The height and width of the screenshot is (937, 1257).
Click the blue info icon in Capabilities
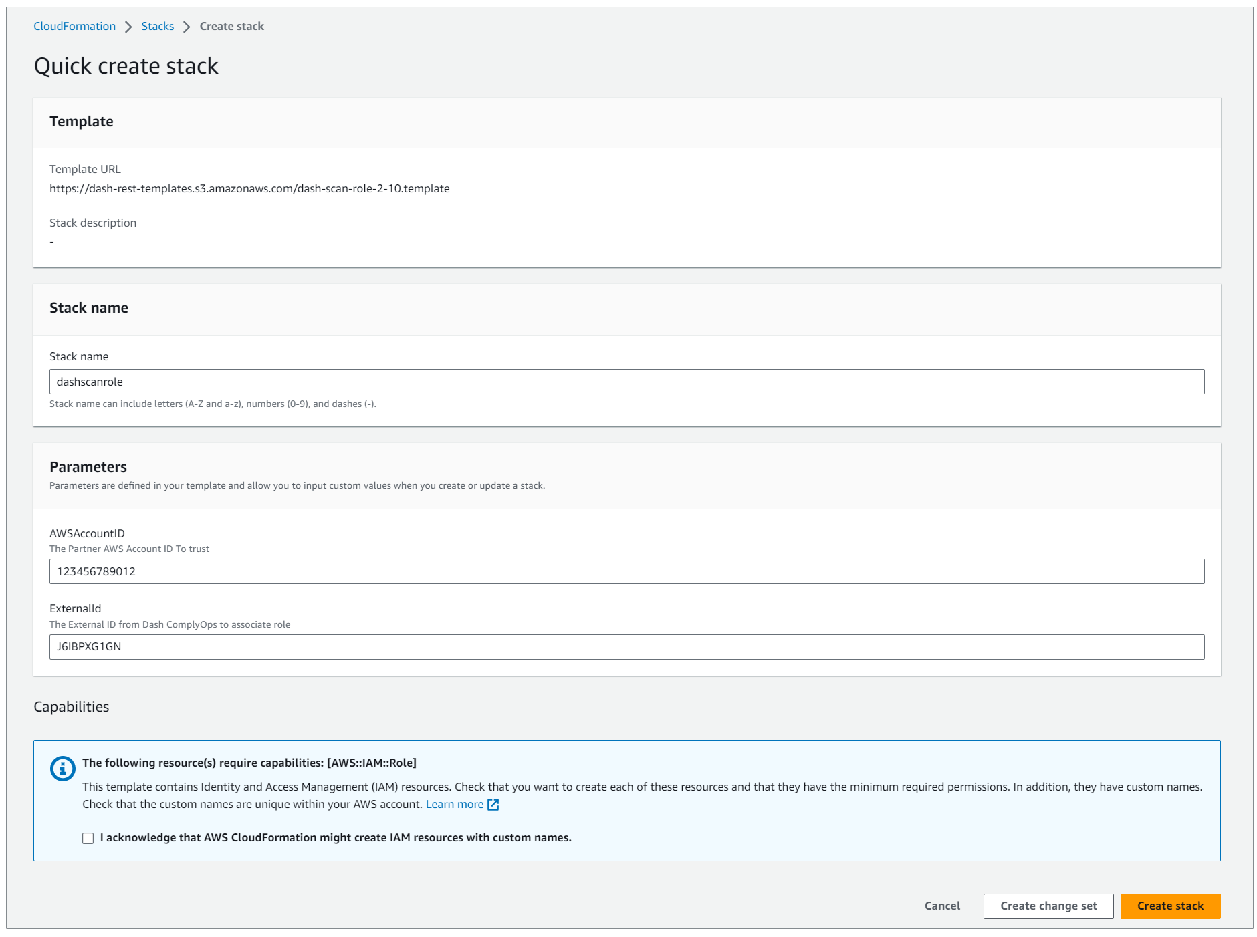point(63,769)
